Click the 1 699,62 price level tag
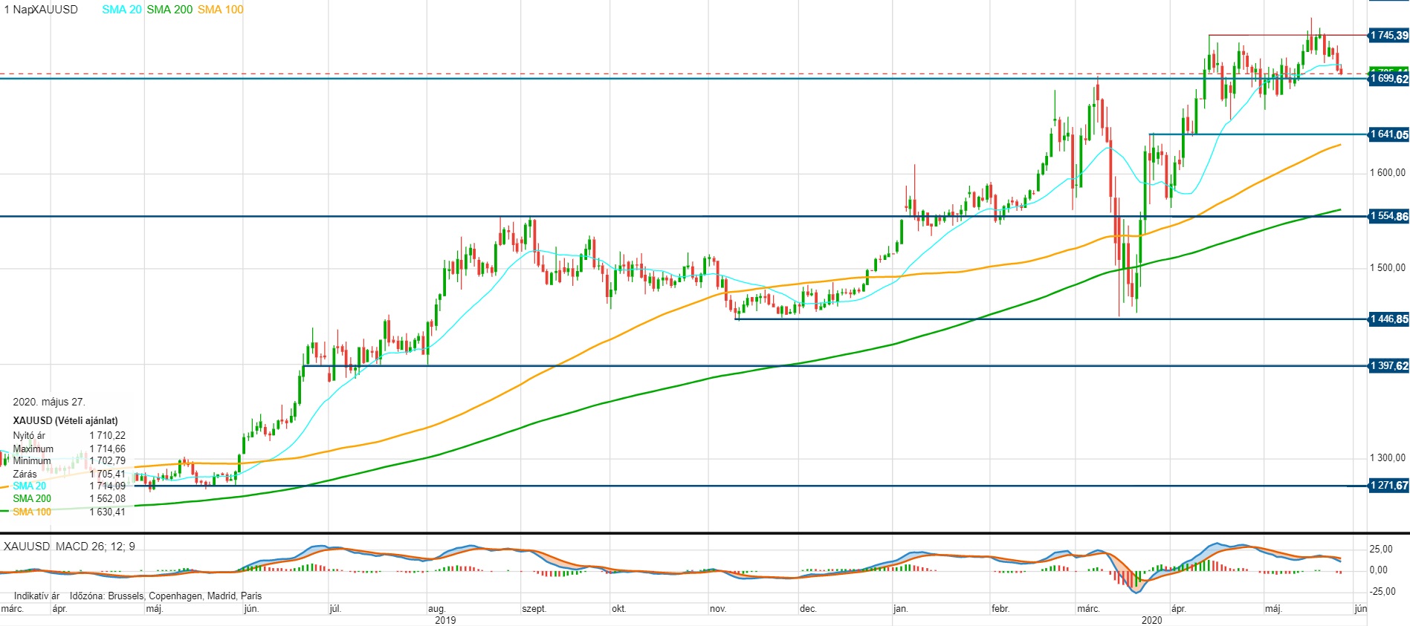1410x626 pixels. coord(1389,79)
